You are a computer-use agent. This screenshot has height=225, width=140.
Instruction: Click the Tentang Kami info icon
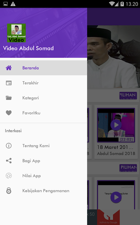click(x=9, y=146)
